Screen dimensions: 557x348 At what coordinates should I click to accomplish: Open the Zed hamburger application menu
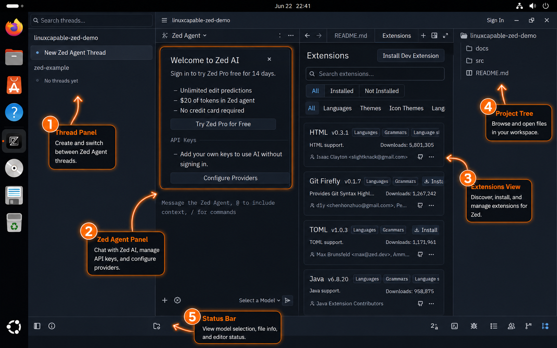164,20
